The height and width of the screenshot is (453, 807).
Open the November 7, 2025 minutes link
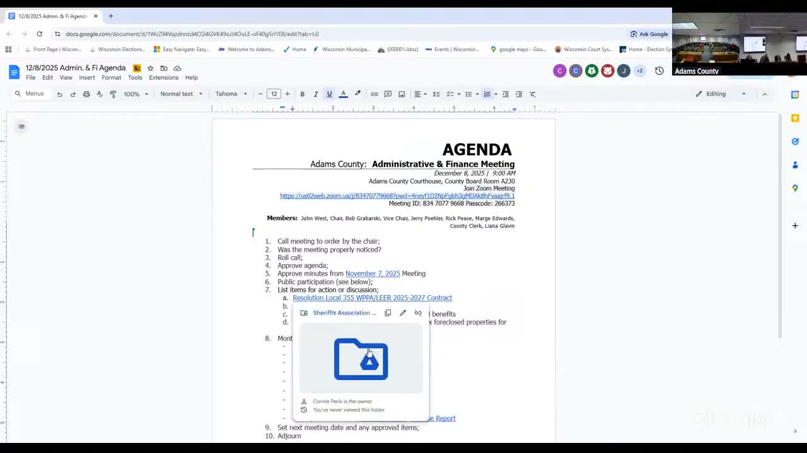(373, 274)
